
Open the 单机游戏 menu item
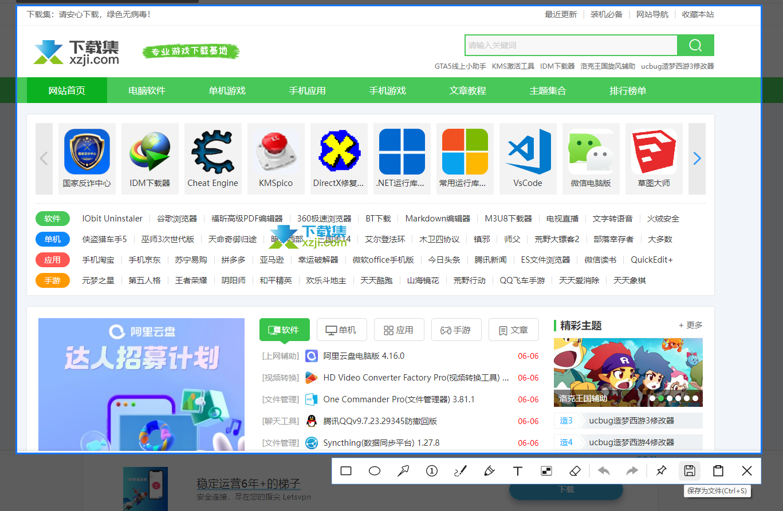point(227,90)
